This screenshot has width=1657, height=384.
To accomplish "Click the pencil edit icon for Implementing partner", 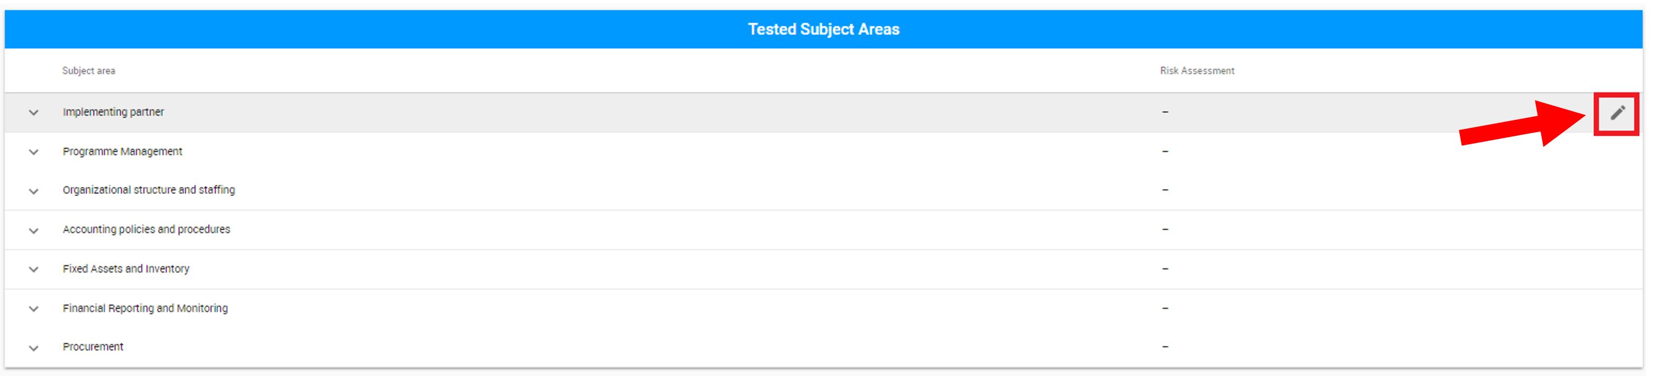I will [1617, 113].
